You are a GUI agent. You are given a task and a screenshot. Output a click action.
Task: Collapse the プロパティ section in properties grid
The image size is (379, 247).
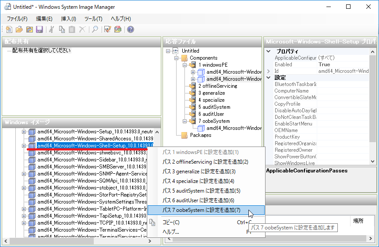(268, 51)
